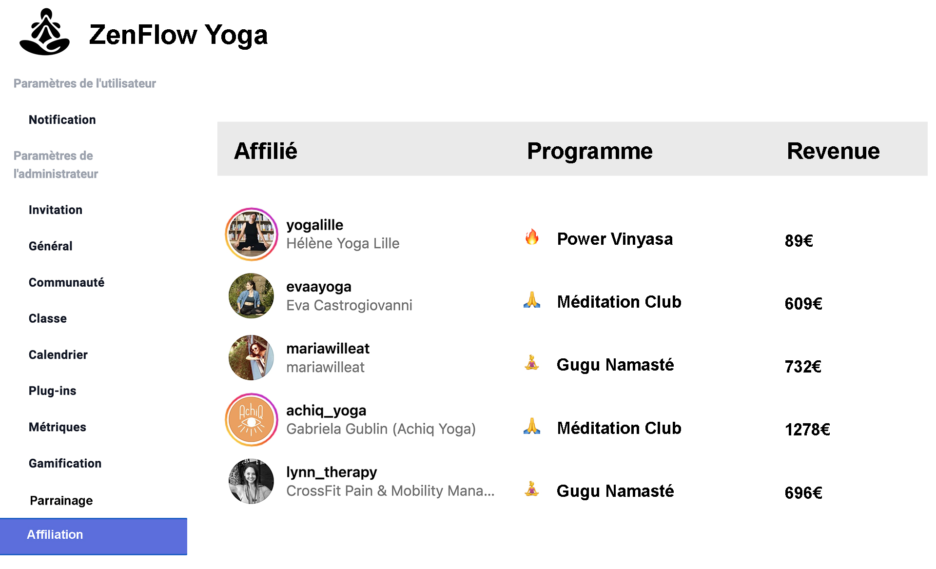Sort by the Revenue column header
Viewport: 936px width, 569px height.
833,151
